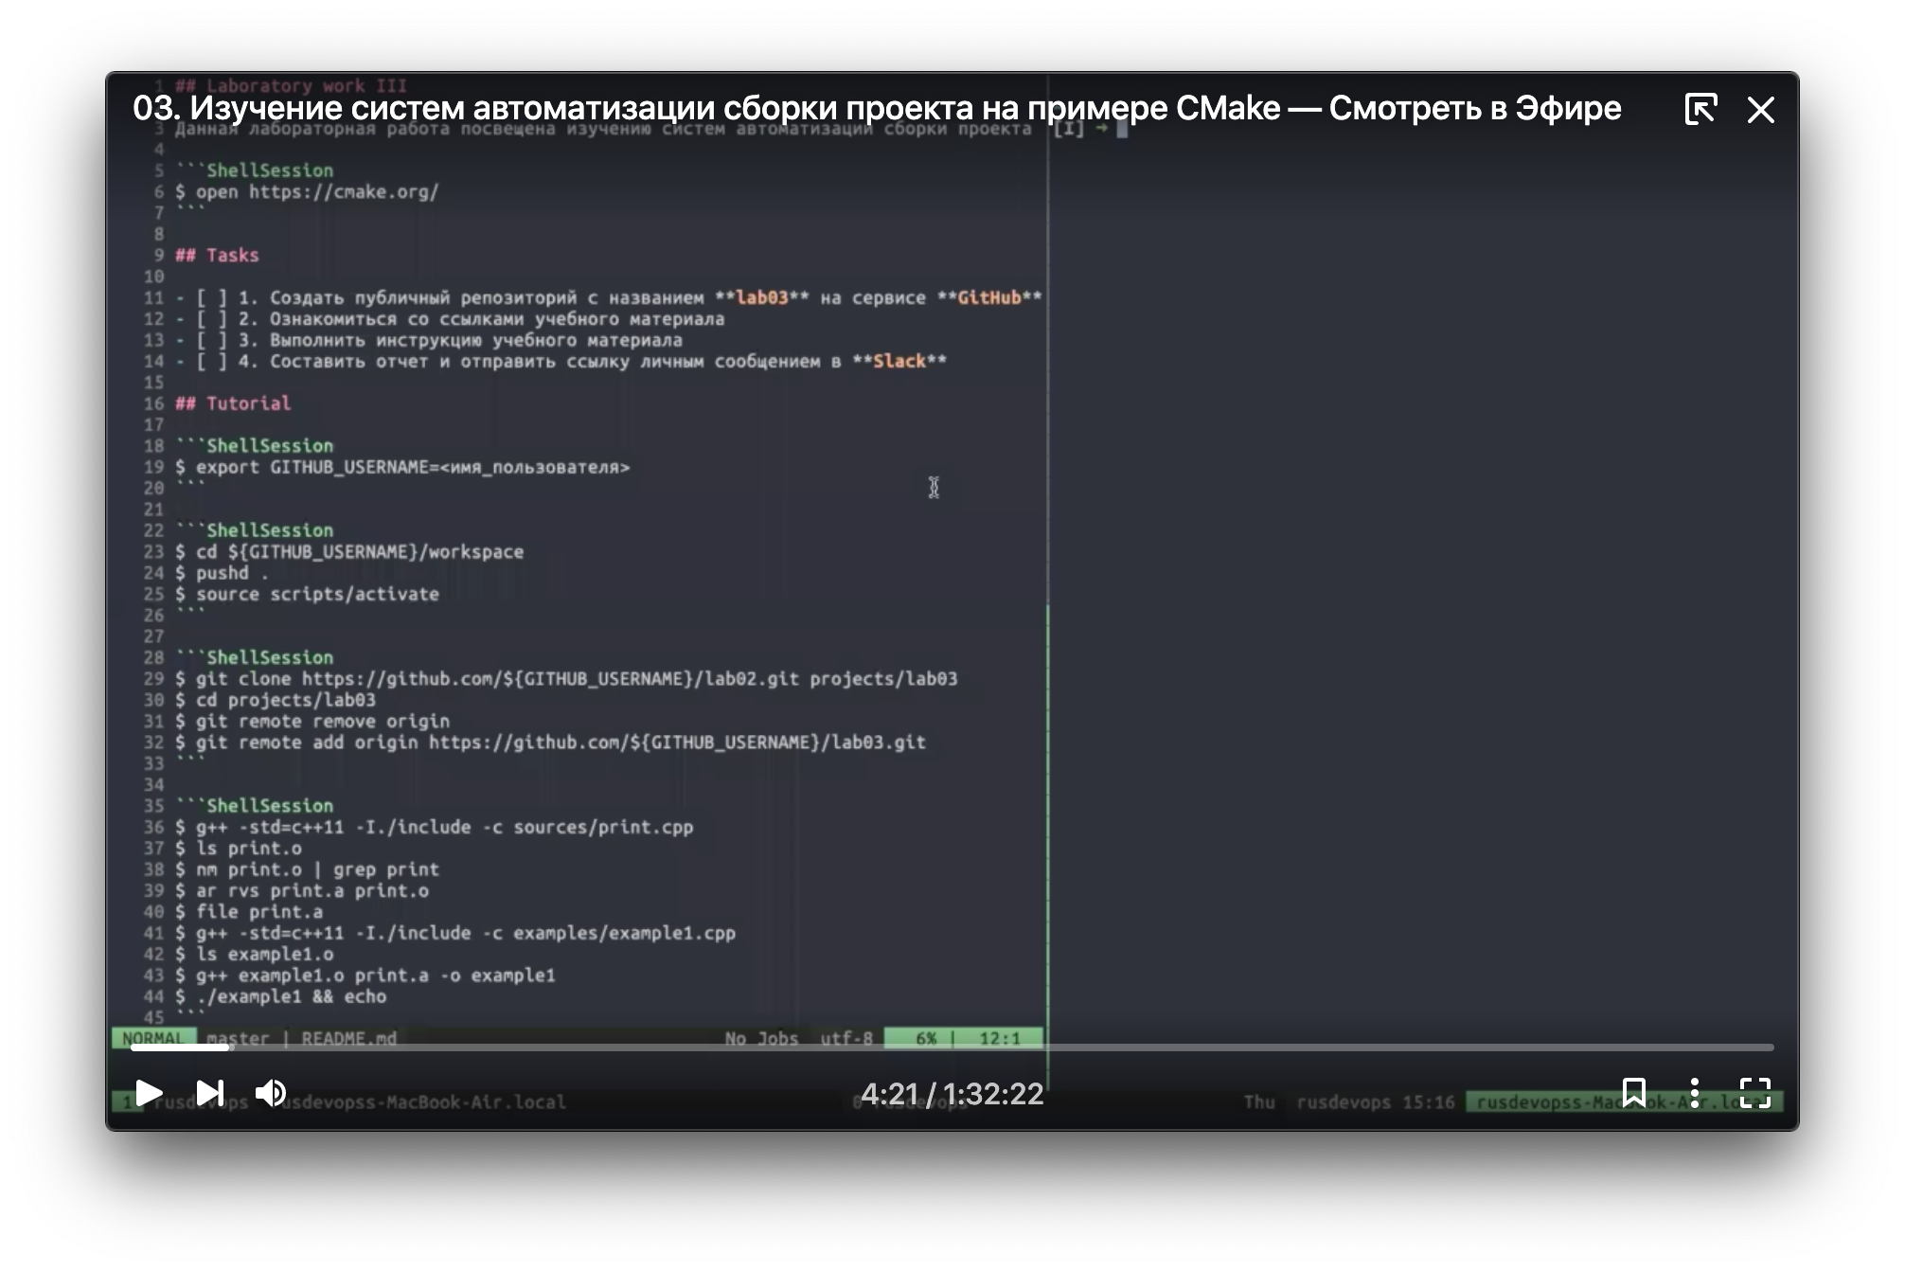Click the 'No Jobs' status entry
This screenshot has width=1905, height=1271.
pyautogui.click(x=761, y=1038)
